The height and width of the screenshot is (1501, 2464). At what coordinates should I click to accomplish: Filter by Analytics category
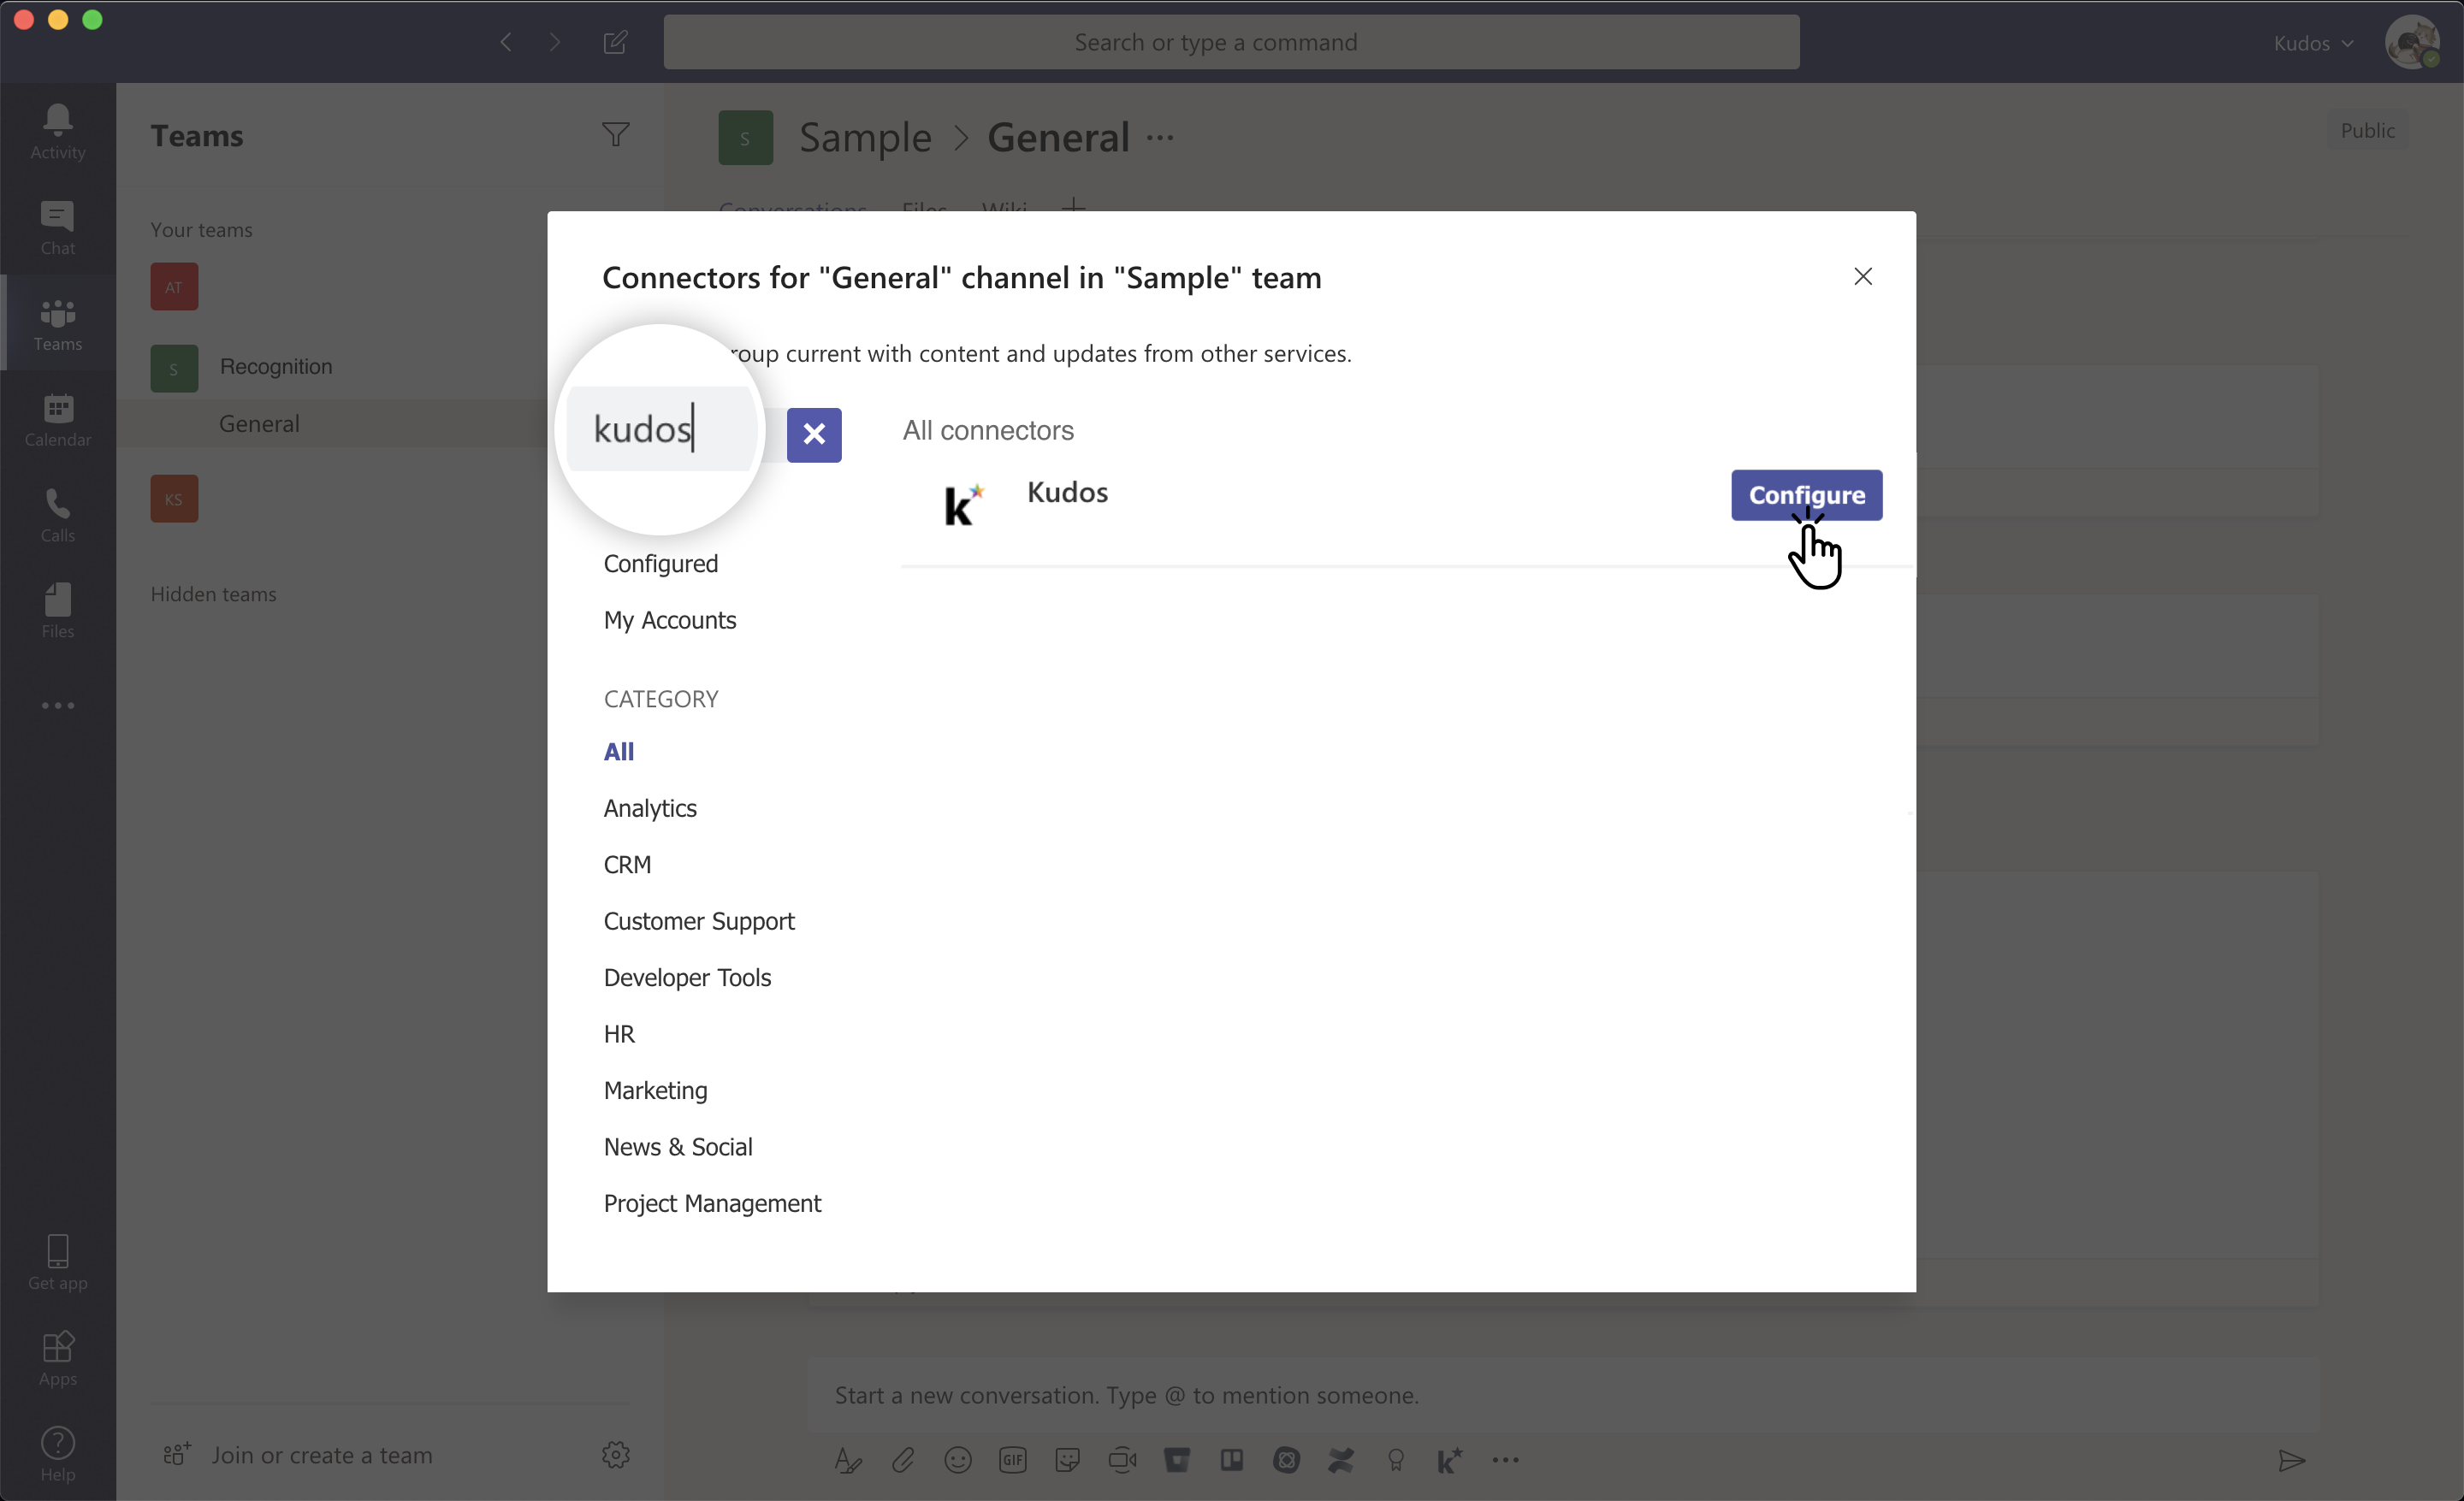650,808
